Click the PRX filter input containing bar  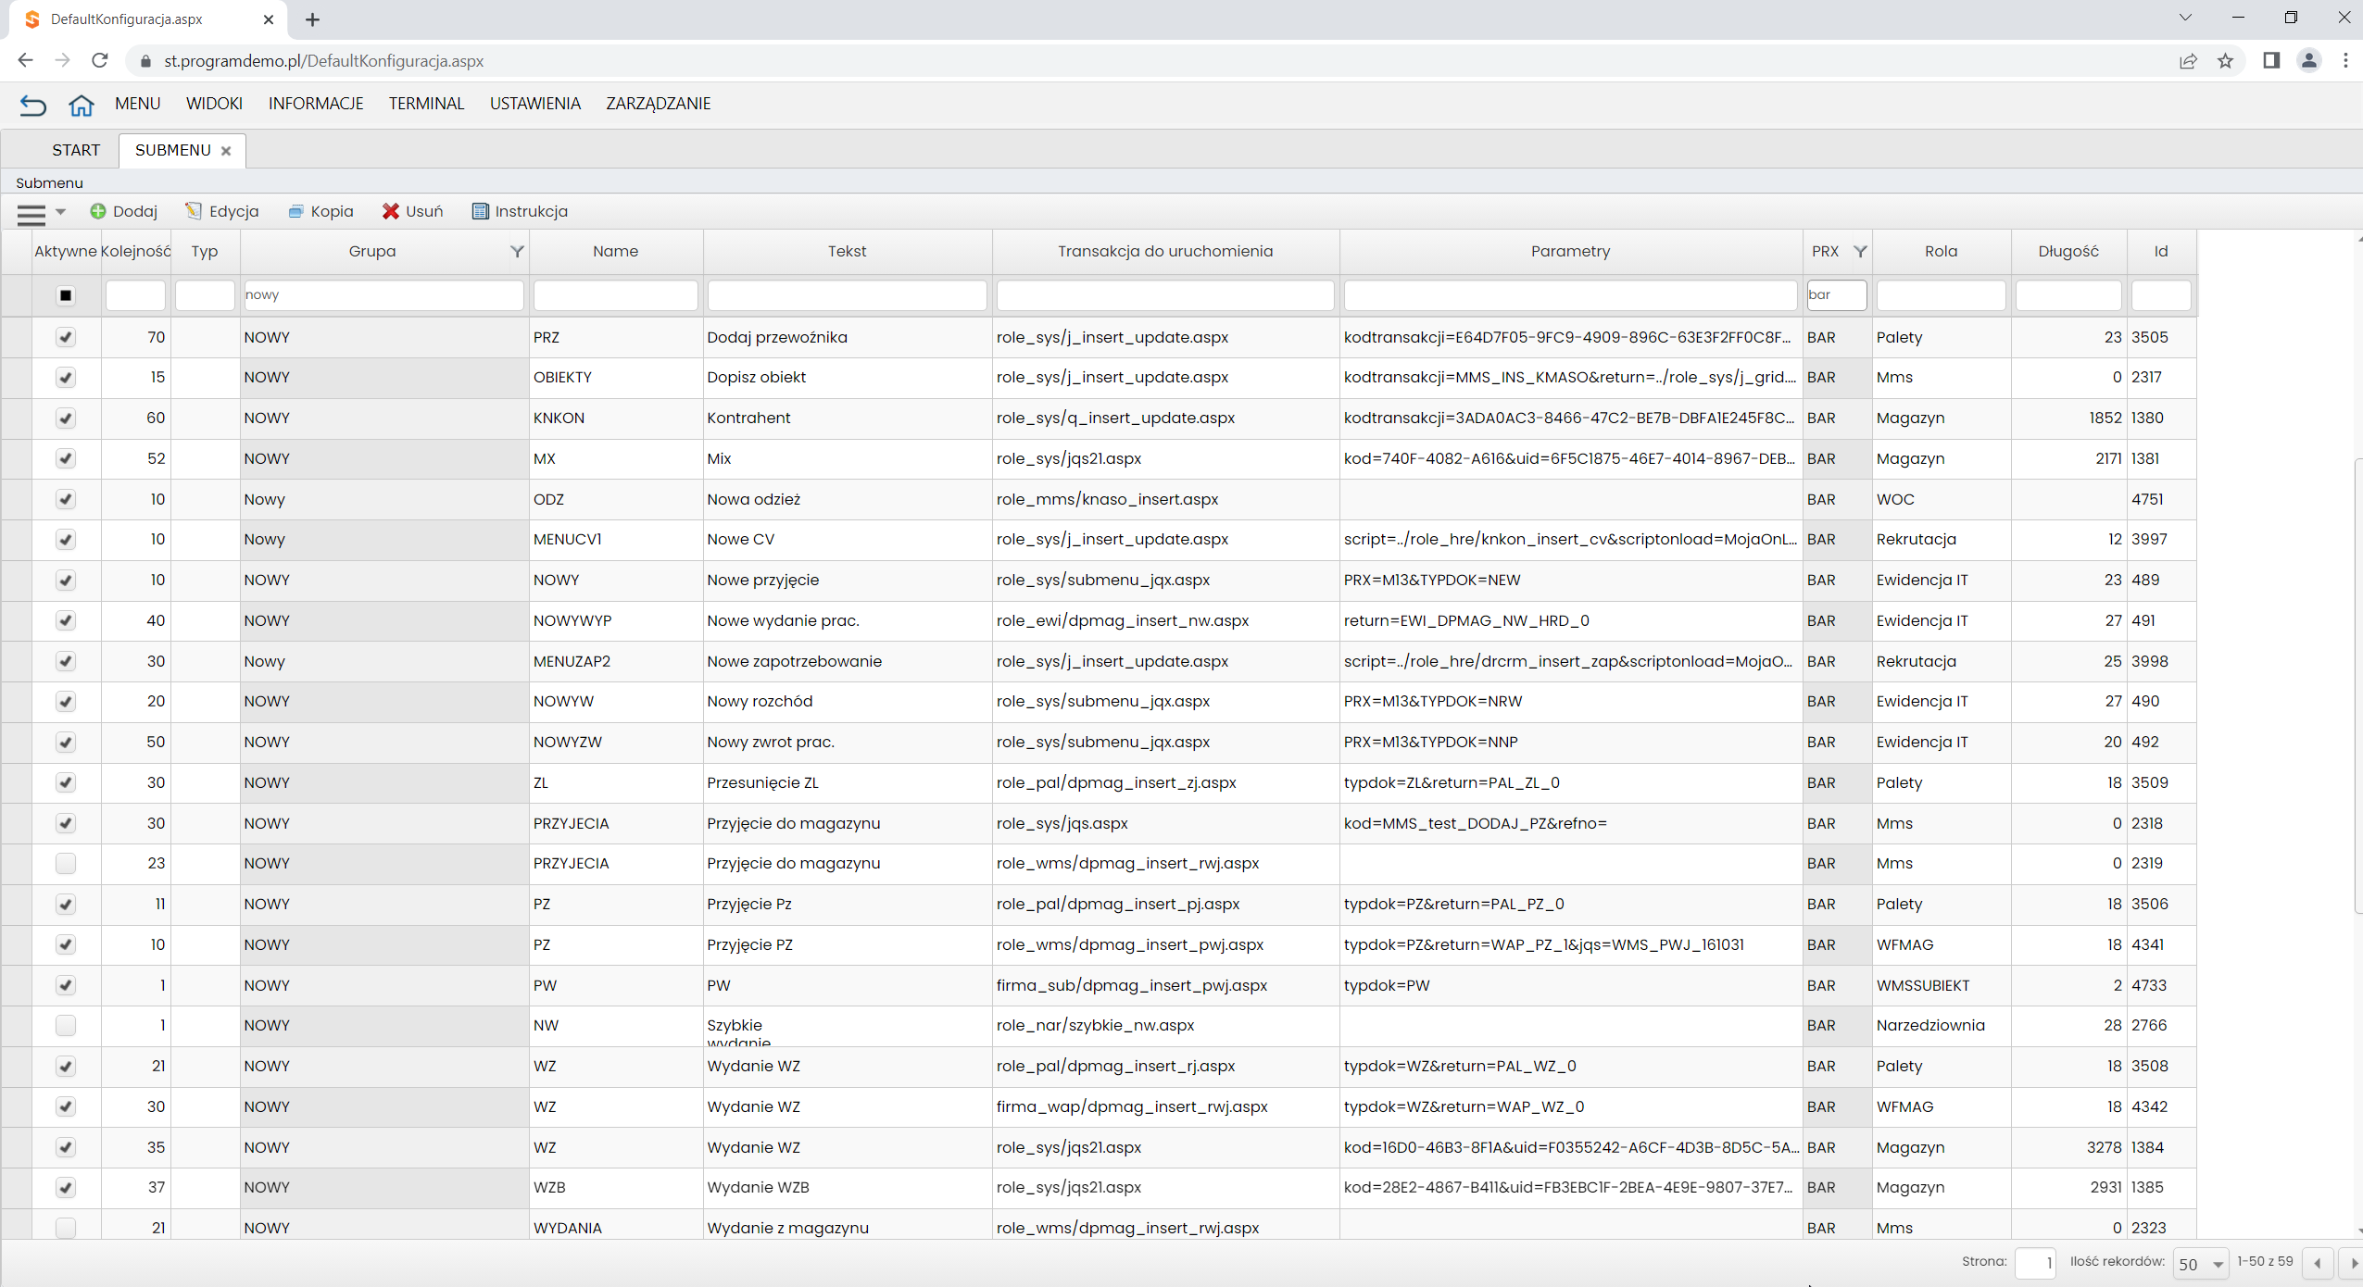pos(1836,295)
